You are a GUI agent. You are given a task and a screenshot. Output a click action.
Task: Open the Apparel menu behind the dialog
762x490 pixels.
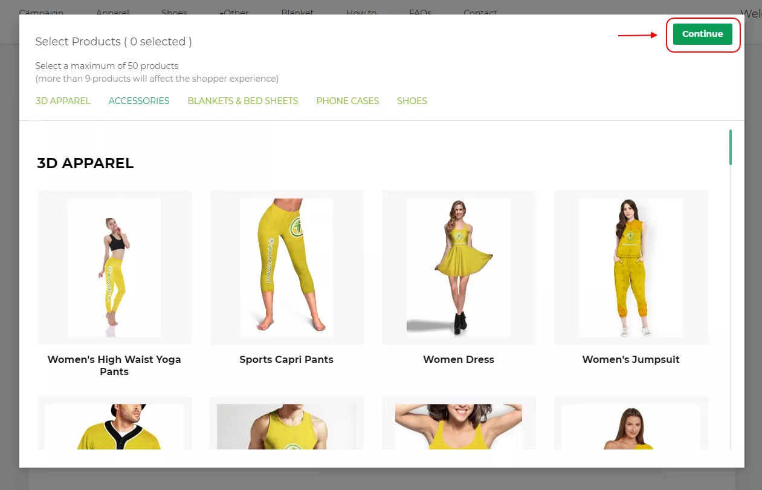pyautogui.click(x=112, y=12)
